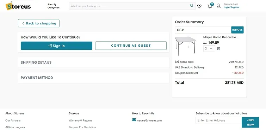Click the About Storeus footer heading
This screenshot has height=130, width=266.
click(15, 113)
